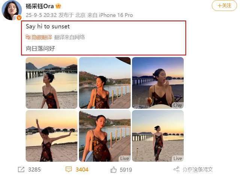The width and height of the screenshot is (240, 177).
Task: Open photo with arms raised at sunset
Action: tap(51, 136)
